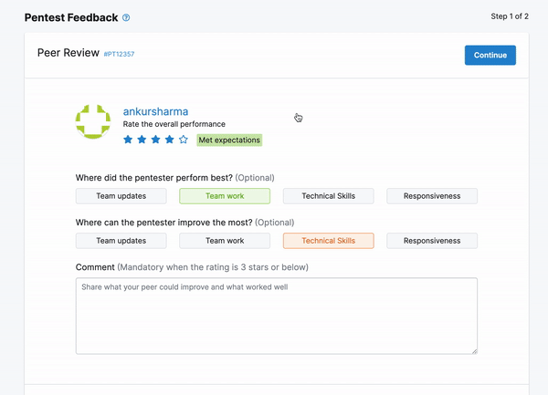The image size is (548, 395).
Task: Rate five stars with the last star
Action: [184, 140]
